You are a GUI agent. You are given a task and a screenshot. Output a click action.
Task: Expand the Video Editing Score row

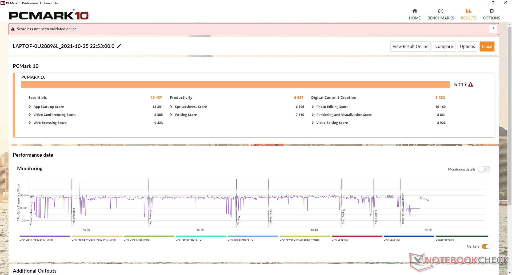point(313,123)
